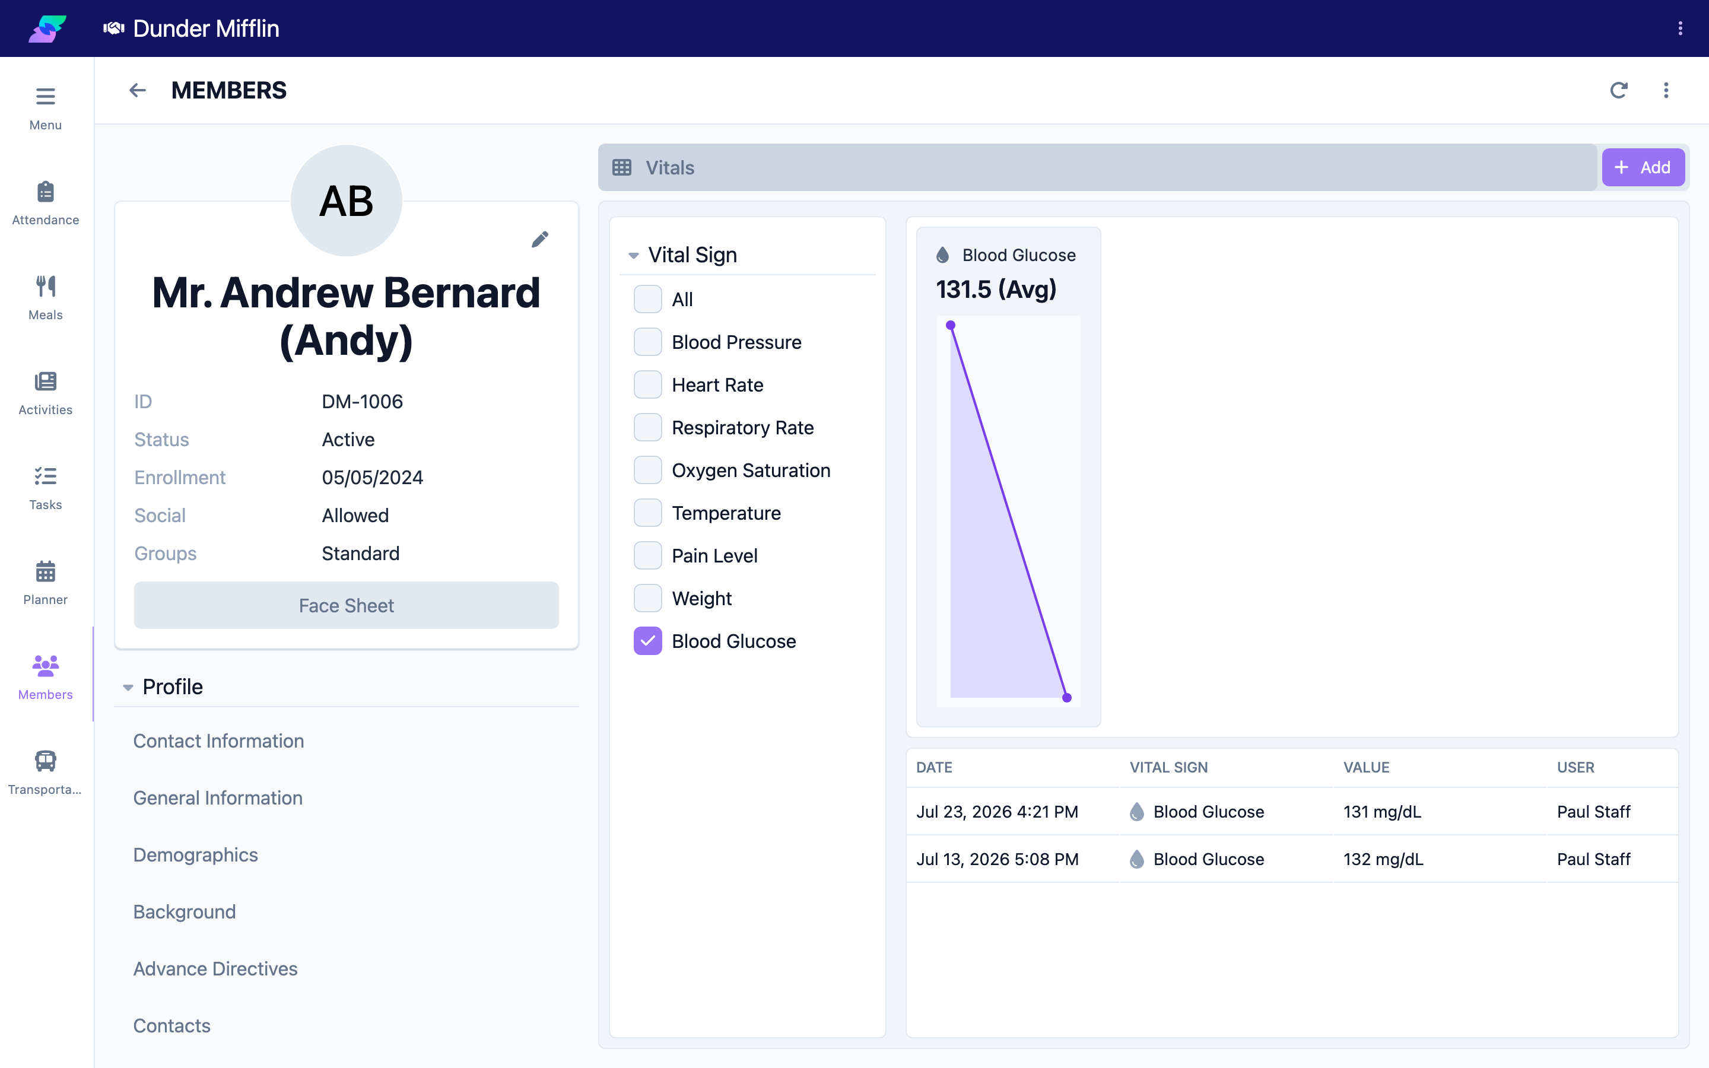Select the Jul 23, 2026 4:21 PM row
Viewport: 1709px width, 1068px height.
coord(1292,812)
